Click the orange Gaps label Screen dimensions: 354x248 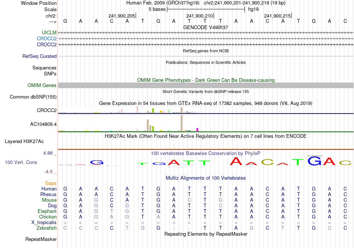[51, 183]
